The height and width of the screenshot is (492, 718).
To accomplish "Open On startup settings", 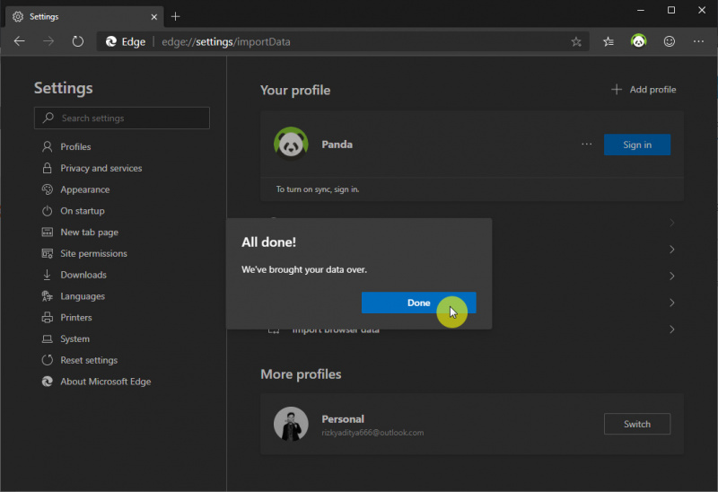I will pyautogui.click(x=83, y=211).
